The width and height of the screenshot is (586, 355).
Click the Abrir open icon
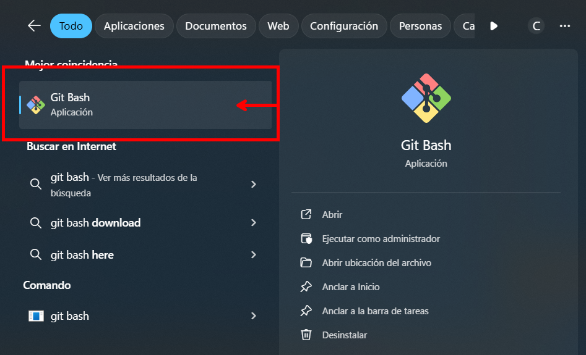(x=306, y=215)
